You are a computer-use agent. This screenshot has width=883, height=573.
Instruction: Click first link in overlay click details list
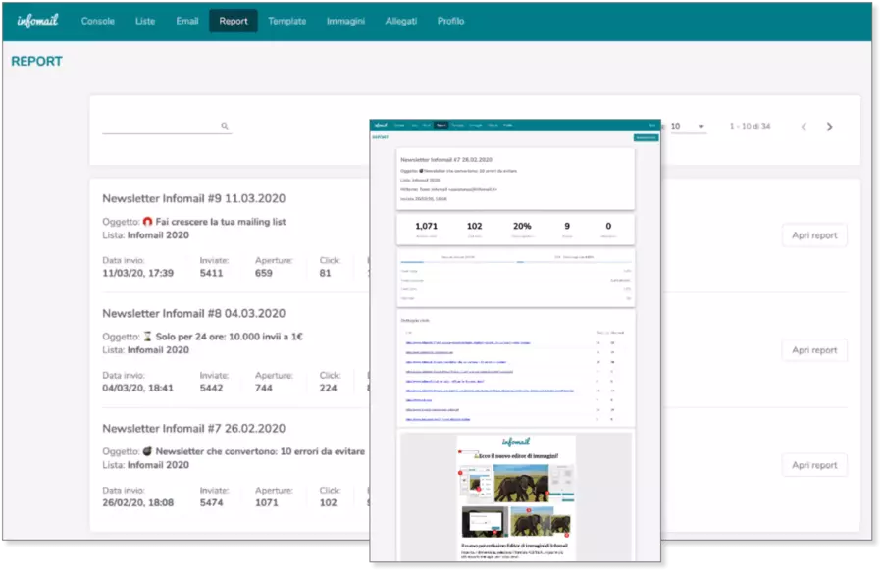coord(467,342)
